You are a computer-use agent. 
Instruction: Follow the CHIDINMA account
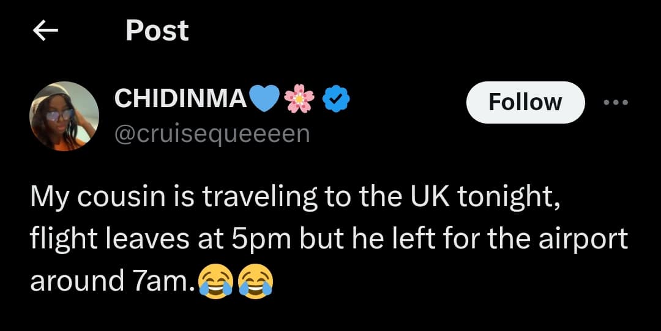(525, 102)
